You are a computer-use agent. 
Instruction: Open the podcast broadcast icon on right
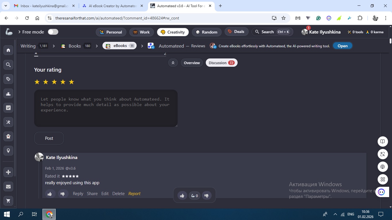[383, 167]
